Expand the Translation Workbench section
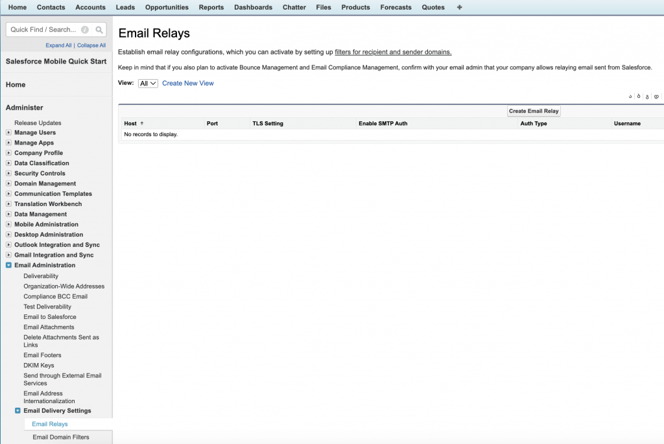664x444 pixels. click(x=8, y=204)
